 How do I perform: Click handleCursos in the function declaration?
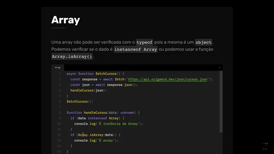click(95, 113)
